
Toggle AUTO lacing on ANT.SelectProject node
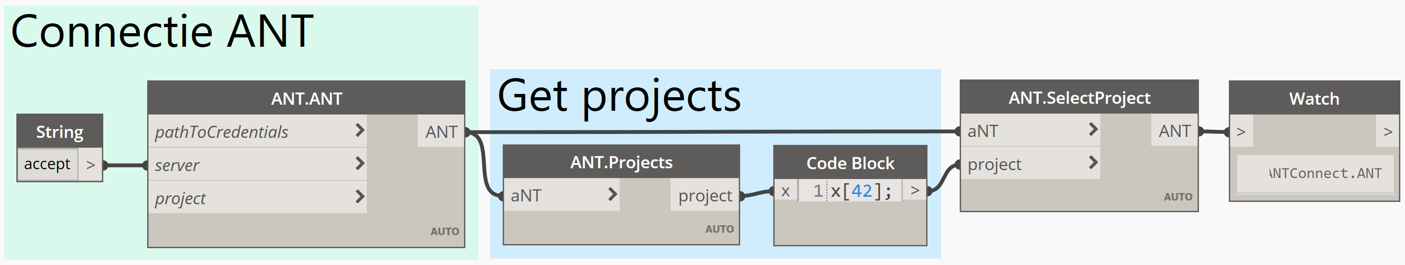coord(1178,197)
